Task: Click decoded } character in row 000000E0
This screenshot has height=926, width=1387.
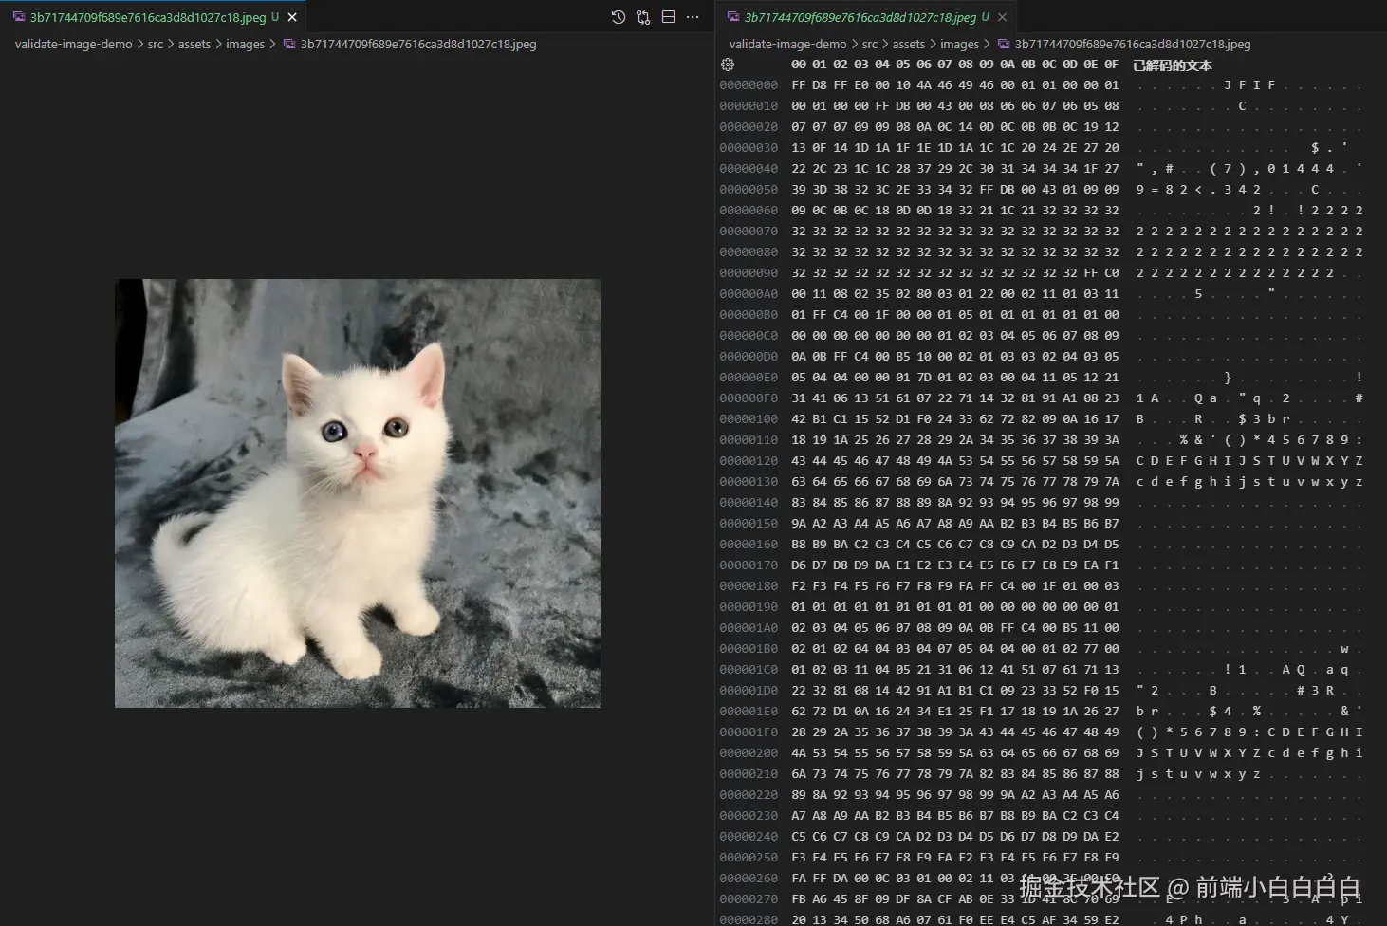Action: 1228,378
